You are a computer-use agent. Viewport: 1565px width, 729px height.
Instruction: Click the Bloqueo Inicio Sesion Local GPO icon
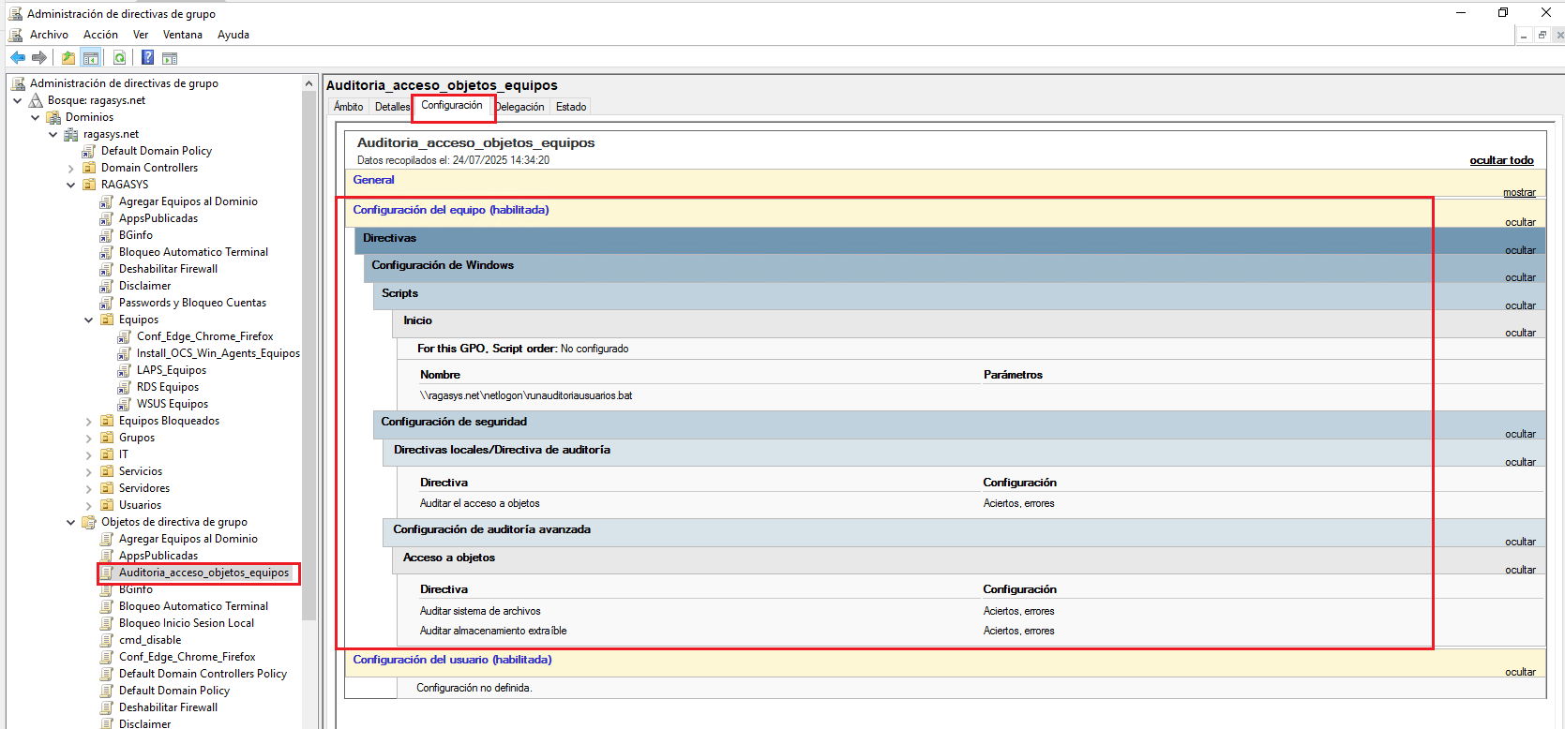tap(107, 623)
